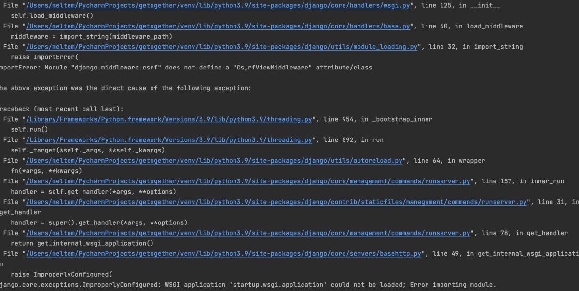579x291 pixels.
Task: Open core runserver.py link for line 157
Action: pos(249,181)
